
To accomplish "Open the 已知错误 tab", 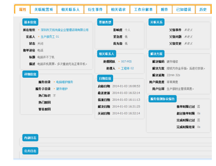I will (x=184, y=10).
